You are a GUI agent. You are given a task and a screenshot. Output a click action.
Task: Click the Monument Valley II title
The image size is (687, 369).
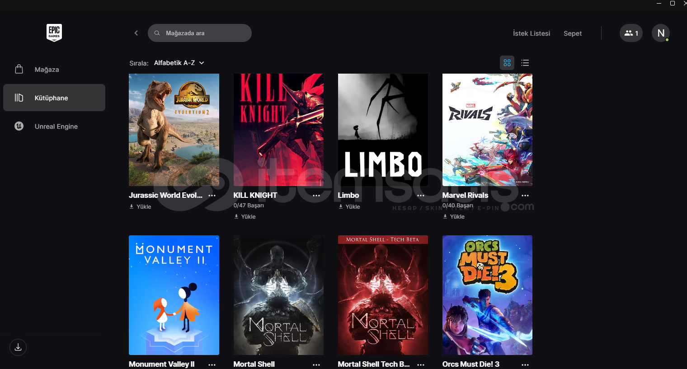point(162,364)
